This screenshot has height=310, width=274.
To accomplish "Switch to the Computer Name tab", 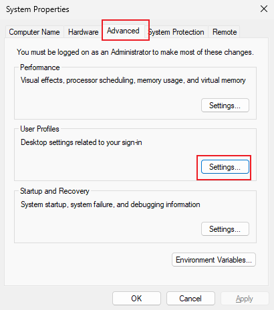I will coord(34,32).
